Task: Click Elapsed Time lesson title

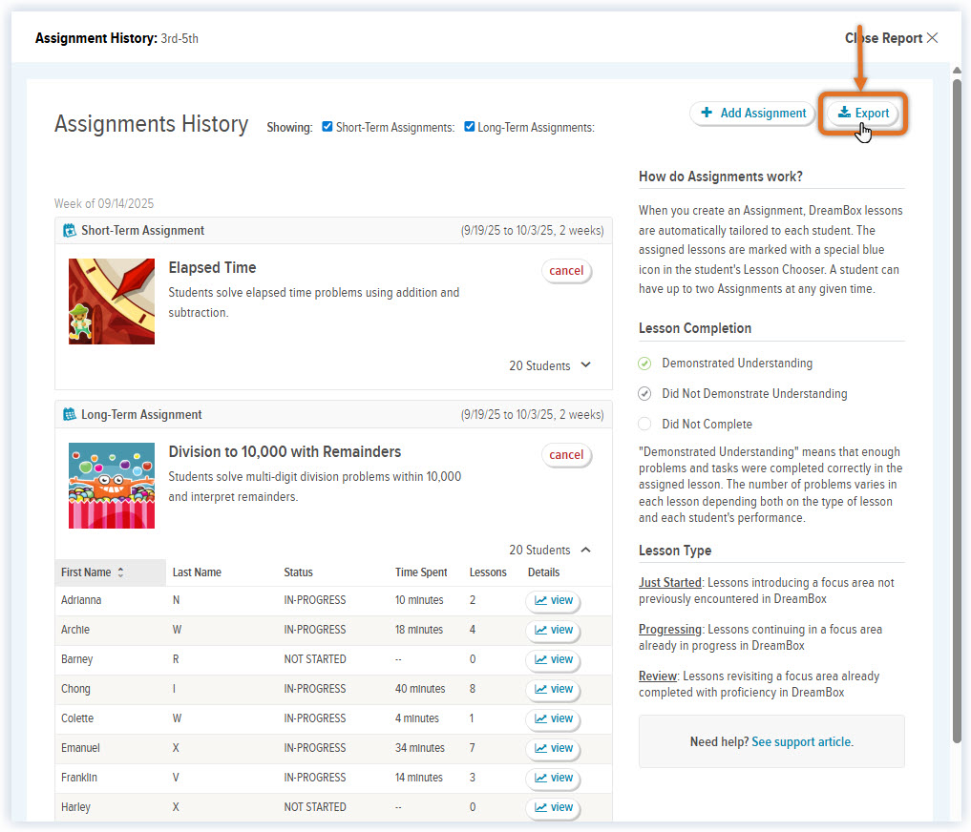Action: pos(212,268)
